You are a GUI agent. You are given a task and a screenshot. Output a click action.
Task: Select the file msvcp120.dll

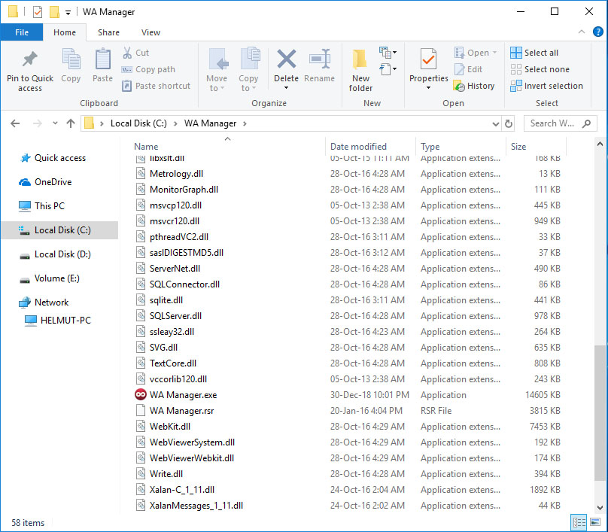coord(175,205)
